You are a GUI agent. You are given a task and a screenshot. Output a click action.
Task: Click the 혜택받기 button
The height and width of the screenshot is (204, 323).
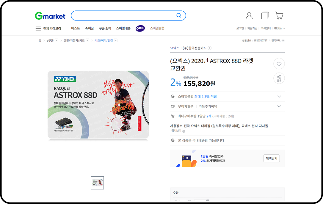coord(272,158)
